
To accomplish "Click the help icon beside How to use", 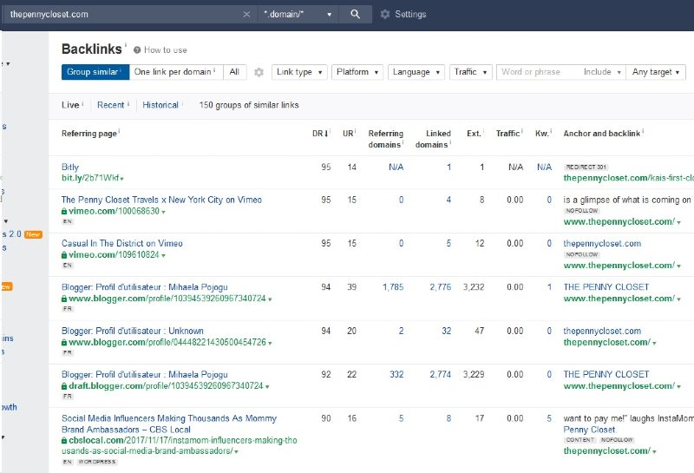I will click(x=137, y=50).
